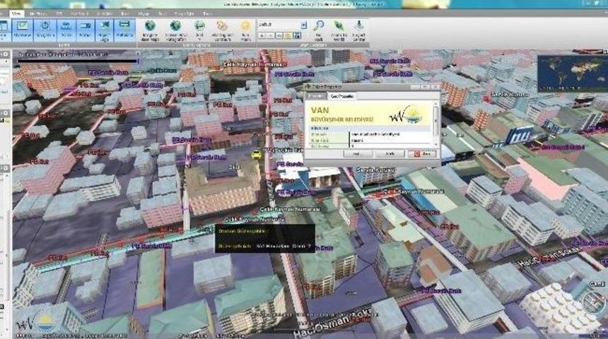Viewport: 608px width, 339px height.
Task: Open the Imagery base maps globe icon
Action: 150,29
